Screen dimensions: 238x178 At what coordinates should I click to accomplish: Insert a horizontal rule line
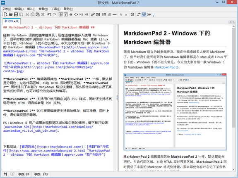coord(115,14)
